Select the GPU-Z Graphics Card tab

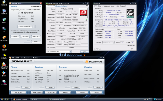[x=51, y=6]
